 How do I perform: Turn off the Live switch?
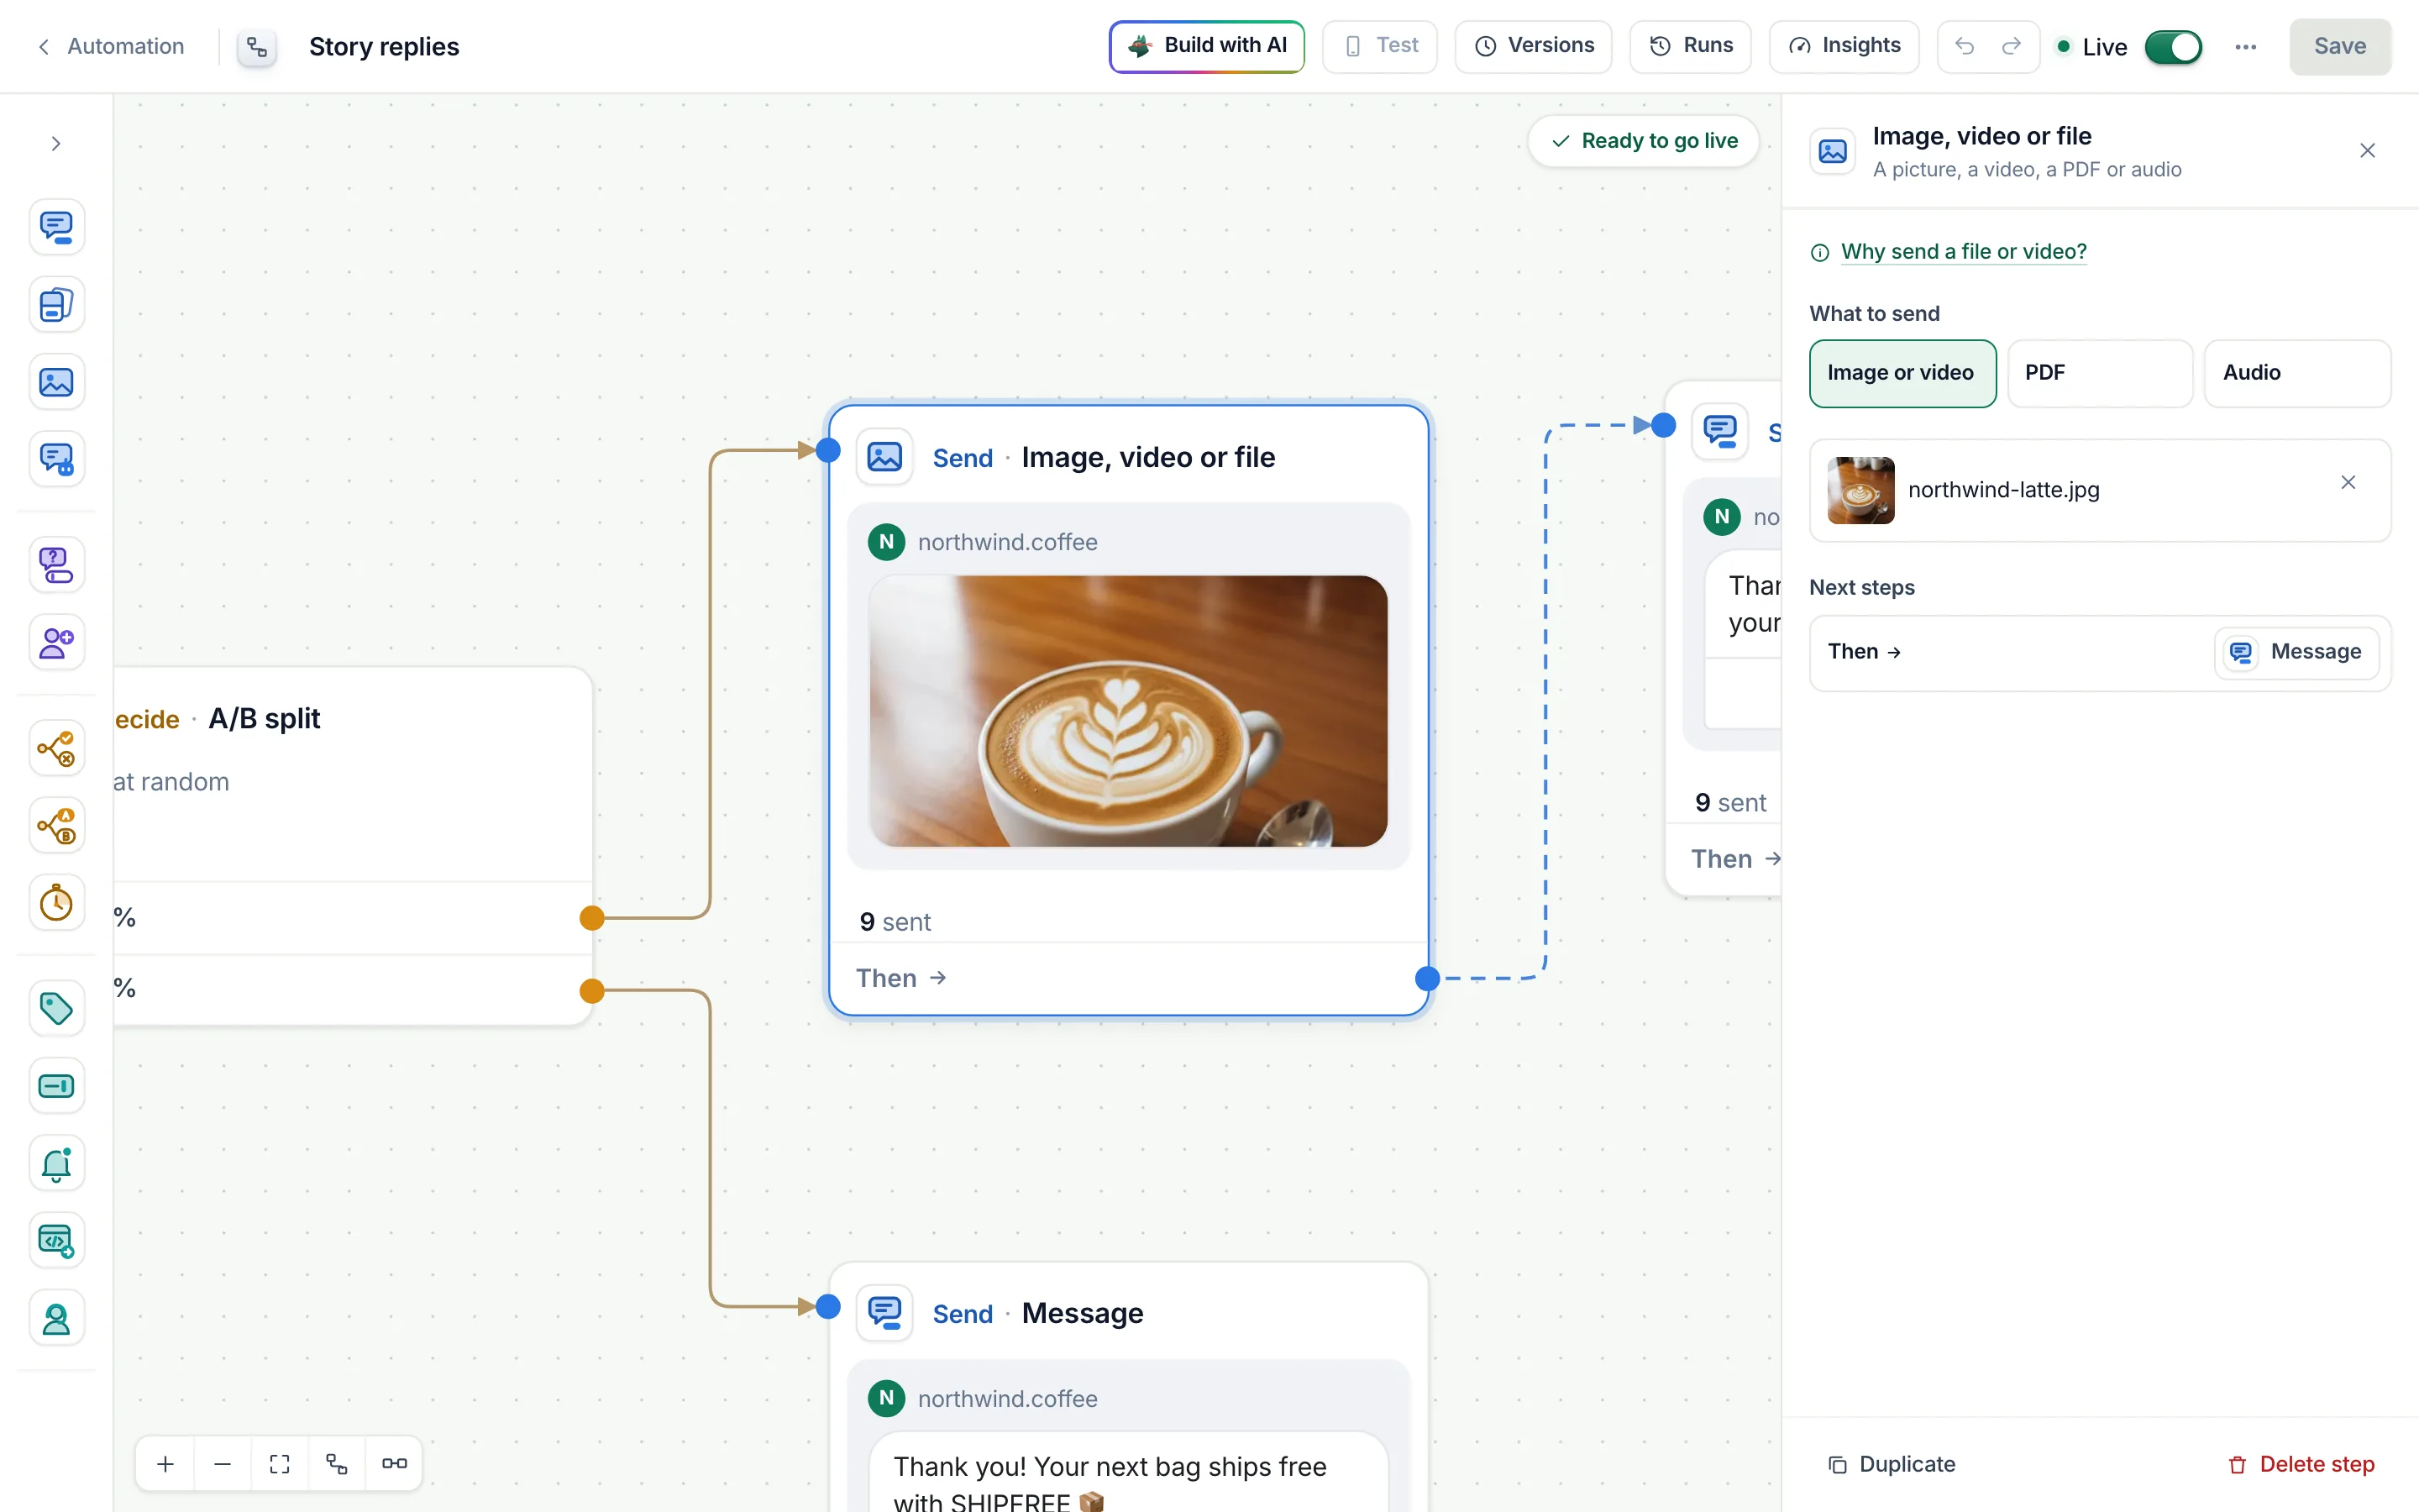[x=2173, y=47]
